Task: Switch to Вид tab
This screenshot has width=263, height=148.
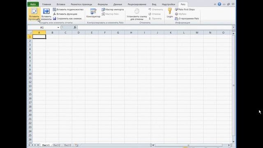Action: pos(154,5)
